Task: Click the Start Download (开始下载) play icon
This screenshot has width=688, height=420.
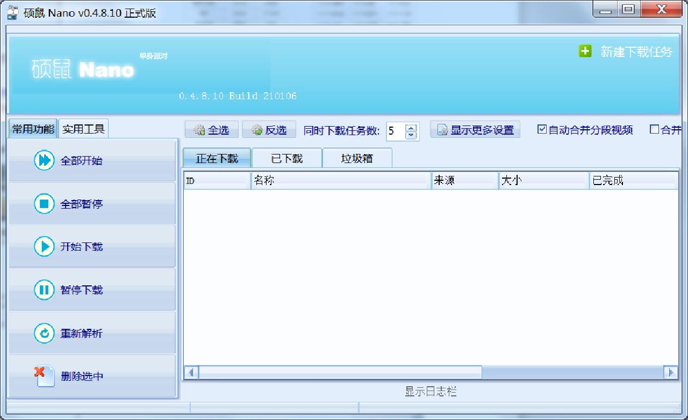Action: (44, 247)
